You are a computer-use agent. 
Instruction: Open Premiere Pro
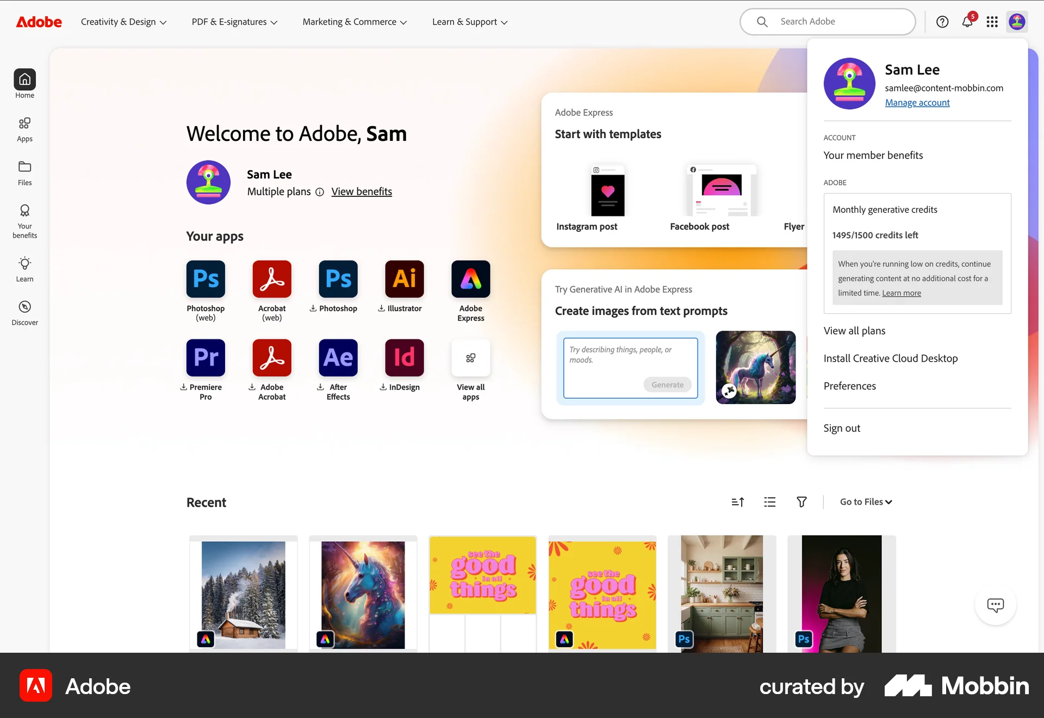click(205, 357)
